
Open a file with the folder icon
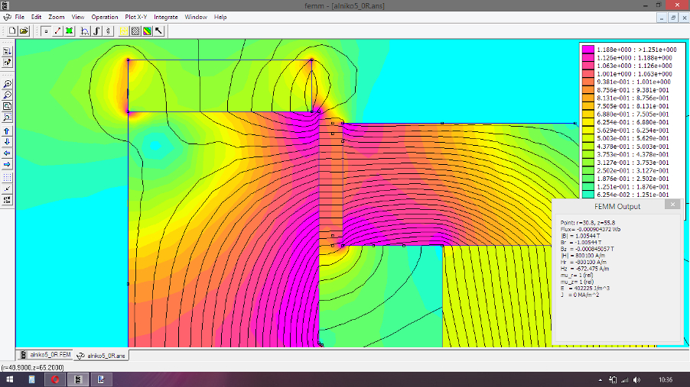(24, 31)
